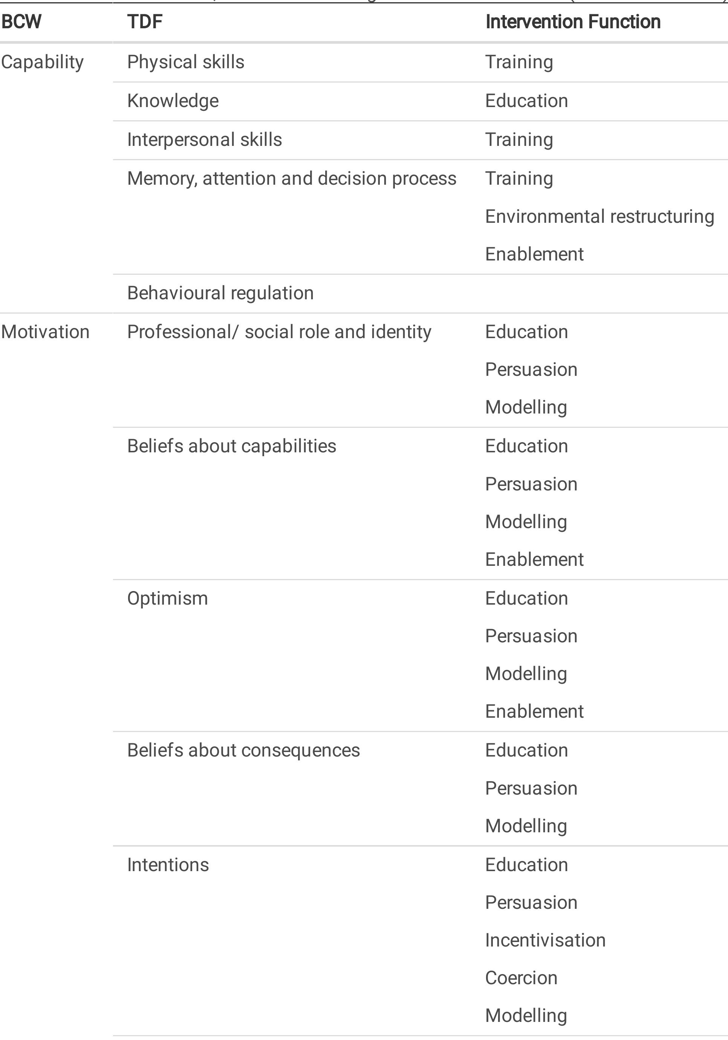
Task: Click the Intervention Function column header
Action: (573, 22)
